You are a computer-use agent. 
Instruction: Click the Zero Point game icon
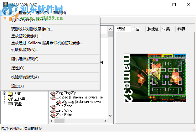[53, 115]
